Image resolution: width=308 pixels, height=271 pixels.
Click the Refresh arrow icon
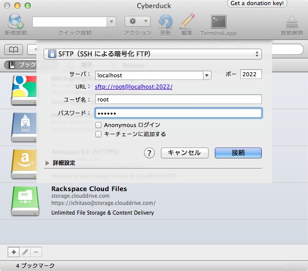(x=166, y=21)
